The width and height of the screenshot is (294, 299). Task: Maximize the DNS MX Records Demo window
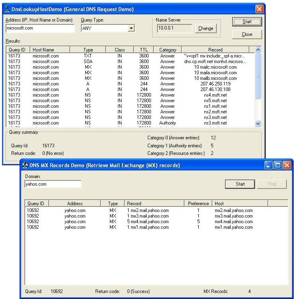click(278, 165)
